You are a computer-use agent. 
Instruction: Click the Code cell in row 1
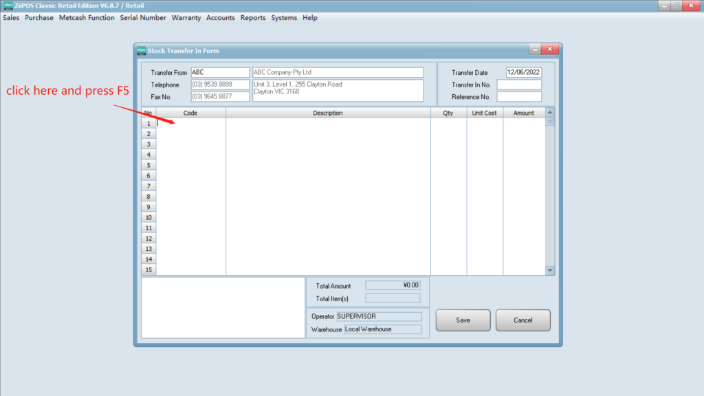click(190, 124)
